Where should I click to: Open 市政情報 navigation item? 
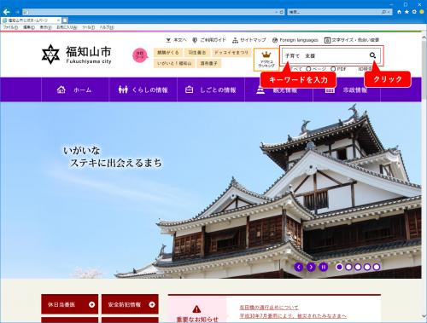(x=347, y=90)
